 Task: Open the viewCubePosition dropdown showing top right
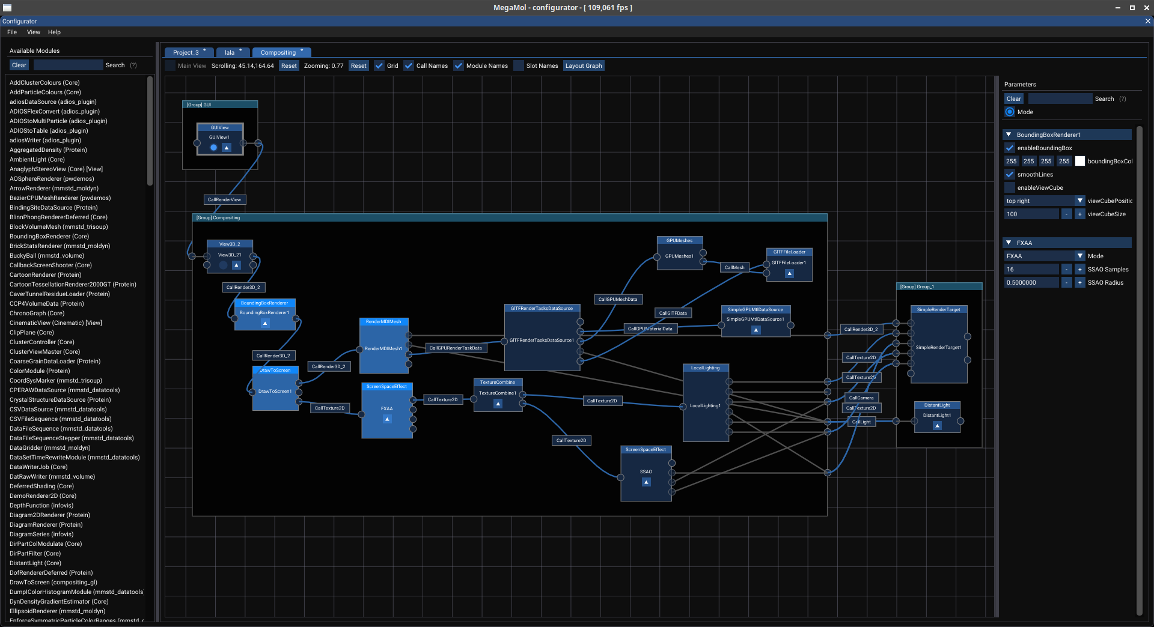pos(1045,201)
